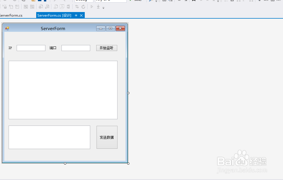The width and height of the screenshot is (283, 180).
Task: Click the swap arrows toolbar icon
Action: (77, 7)
